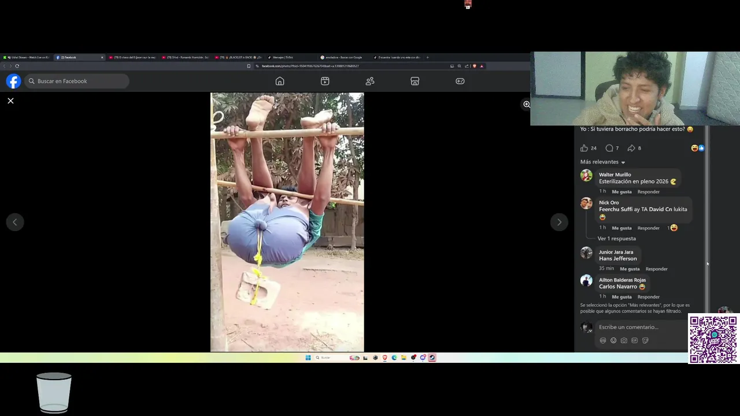Open the emoji picker for comment
Screen dimensions: 740x416
[613, 340]
